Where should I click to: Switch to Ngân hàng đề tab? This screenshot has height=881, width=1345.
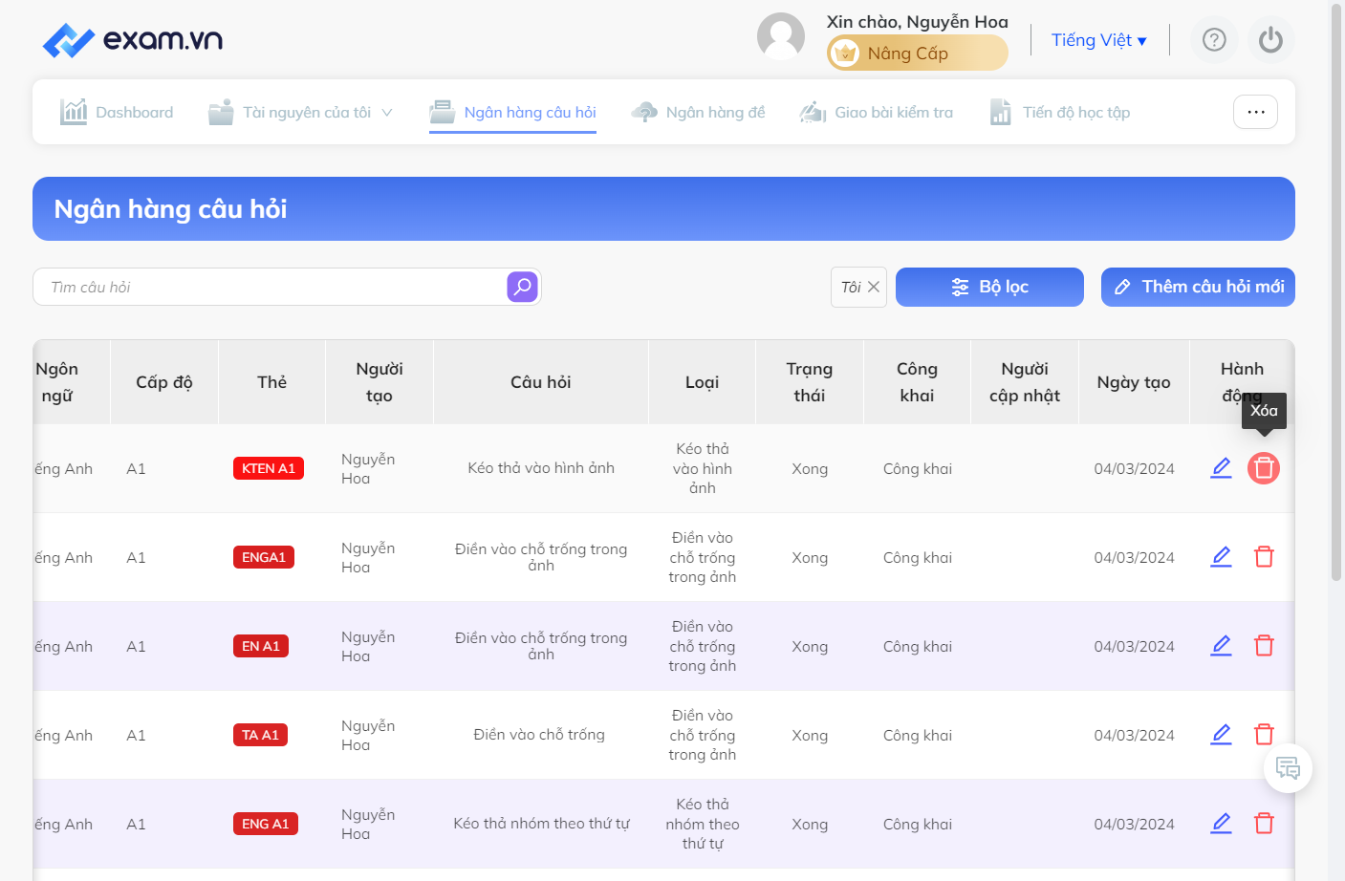698,112
